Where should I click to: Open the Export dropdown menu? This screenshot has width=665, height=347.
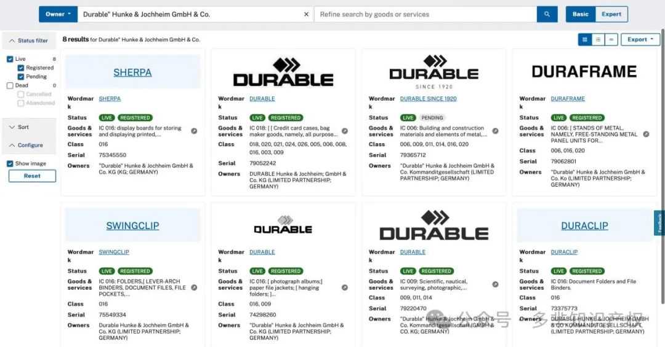coord(640,39)
